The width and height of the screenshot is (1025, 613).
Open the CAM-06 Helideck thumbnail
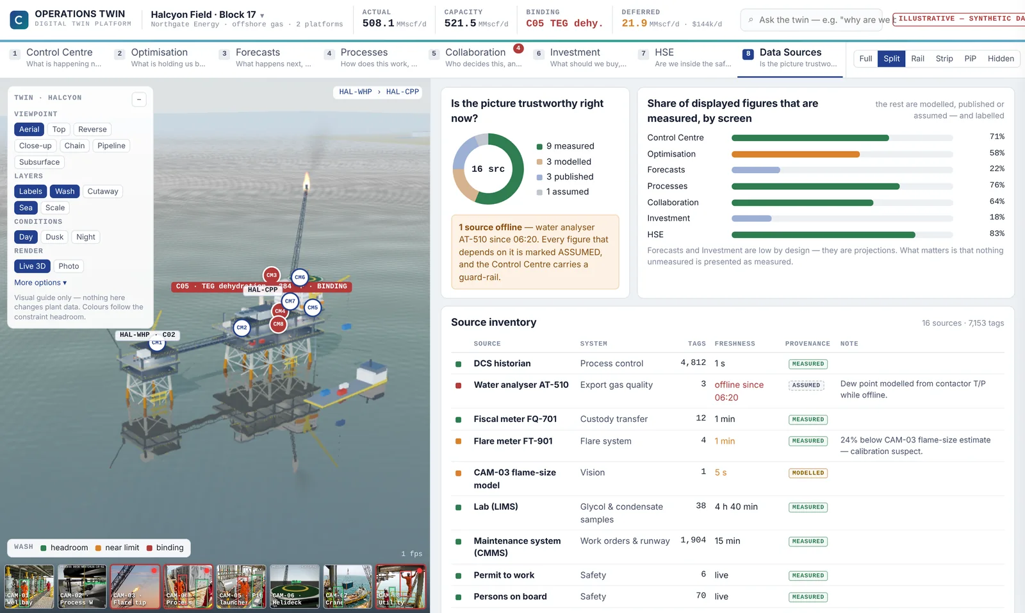click(295, 586)
